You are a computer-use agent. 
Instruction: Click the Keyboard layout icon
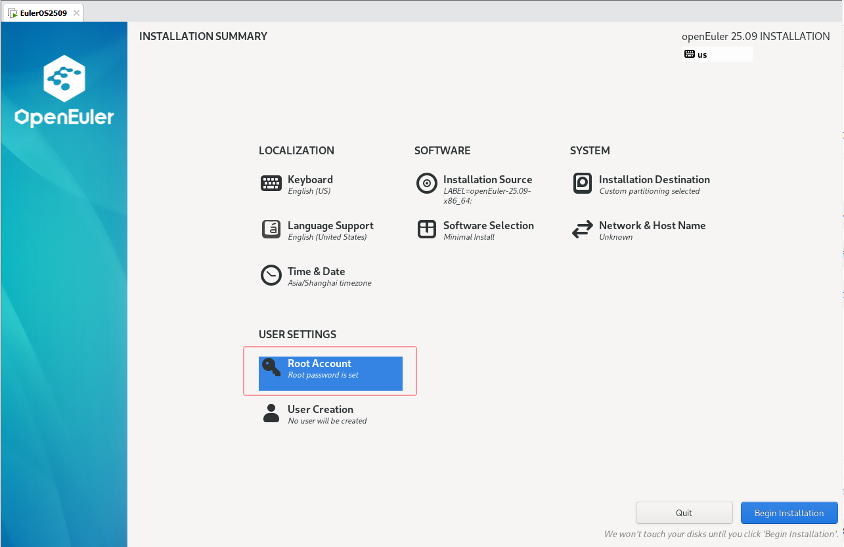271,183
